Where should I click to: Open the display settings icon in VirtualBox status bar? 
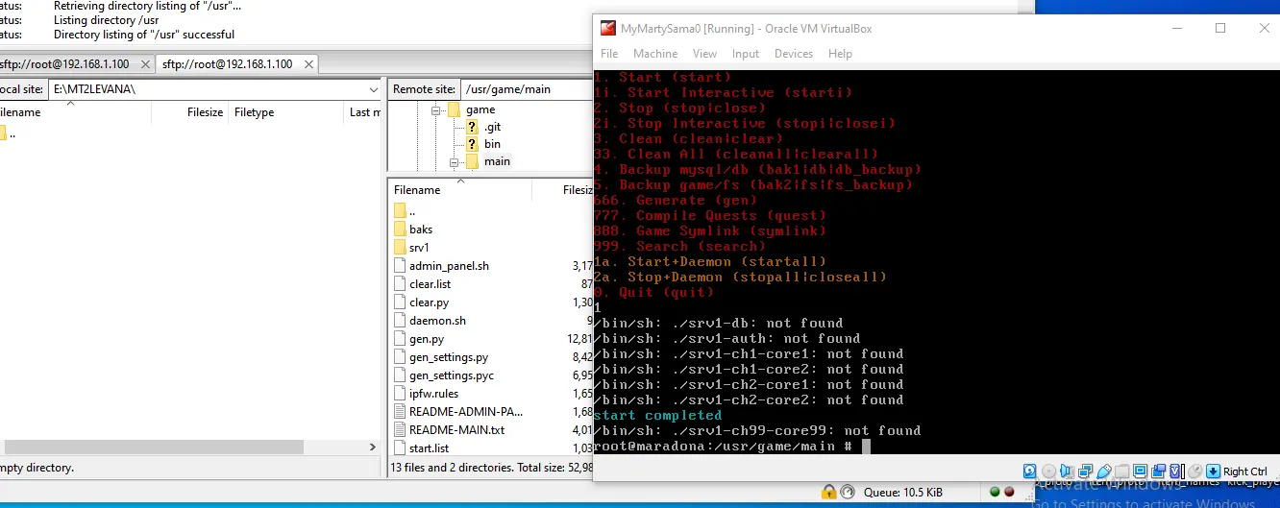1141,471
